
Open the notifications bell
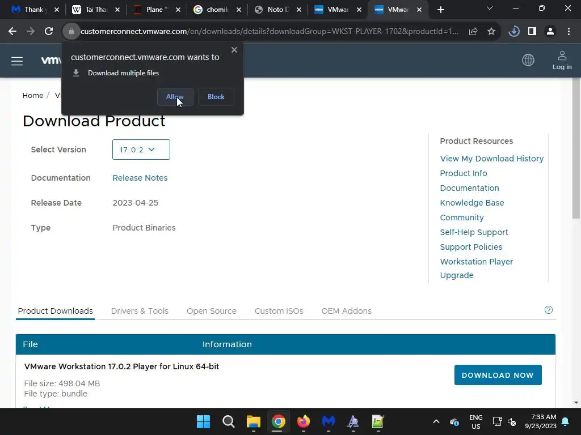click(566, 421)
